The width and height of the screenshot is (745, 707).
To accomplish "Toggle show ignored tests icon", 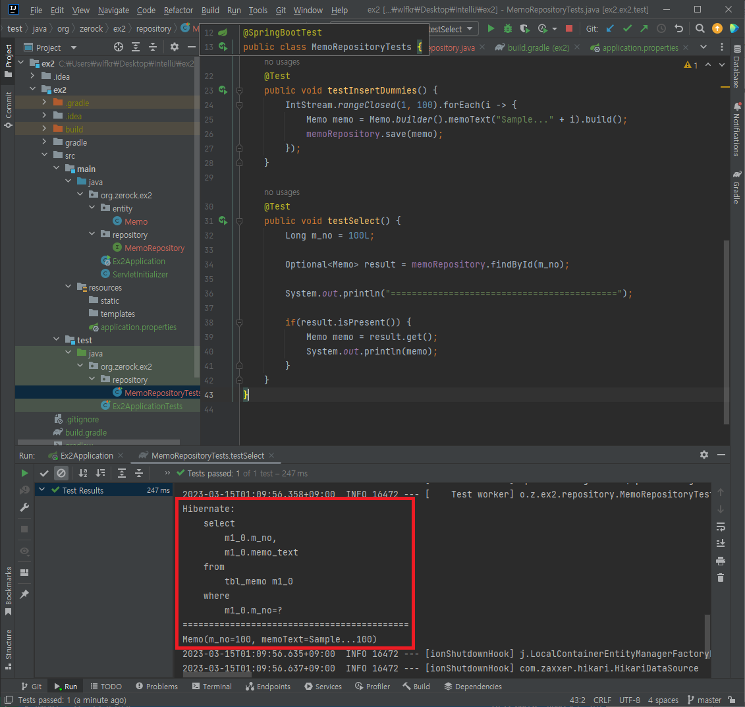I will coord(61,473).
